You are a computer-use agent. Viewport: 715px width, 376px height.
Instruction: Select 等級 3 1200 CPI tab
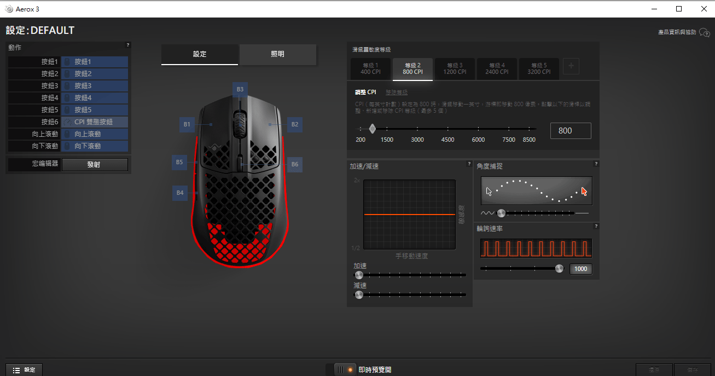click(455, 69)
